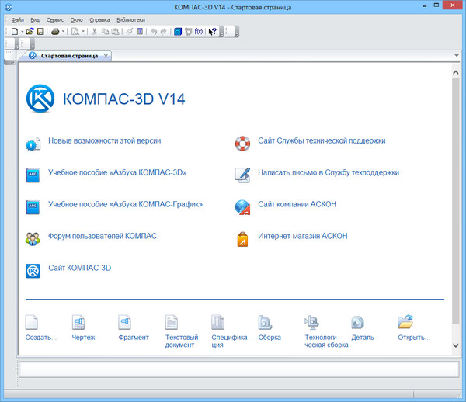Open the dropdown arrow next to Print preview

pyautogui.click(x=83, y=32)
